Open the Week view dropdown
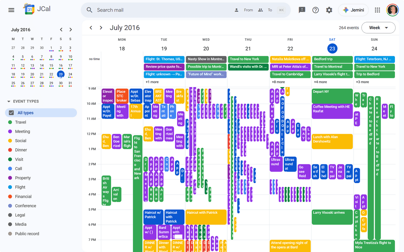The image size is (404, 252). pos(378,28)
